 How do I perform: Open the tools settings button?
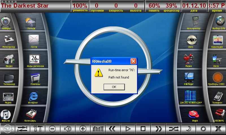38,129
